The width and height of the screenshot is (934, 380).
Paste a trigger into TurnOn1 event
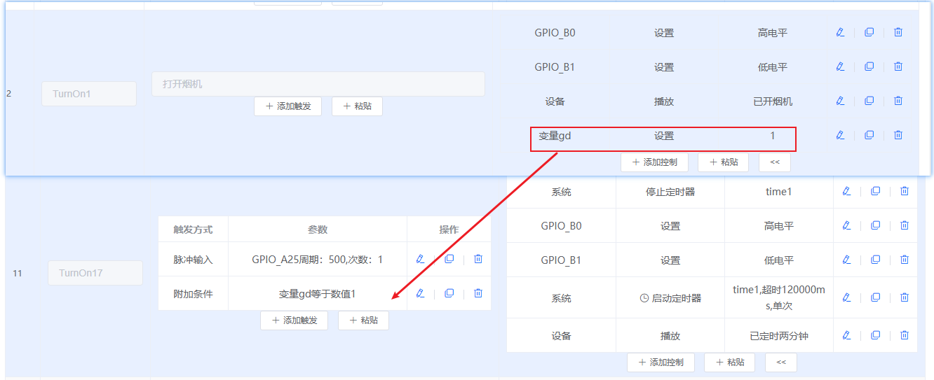pyautogui.click(x=357, y=106)
